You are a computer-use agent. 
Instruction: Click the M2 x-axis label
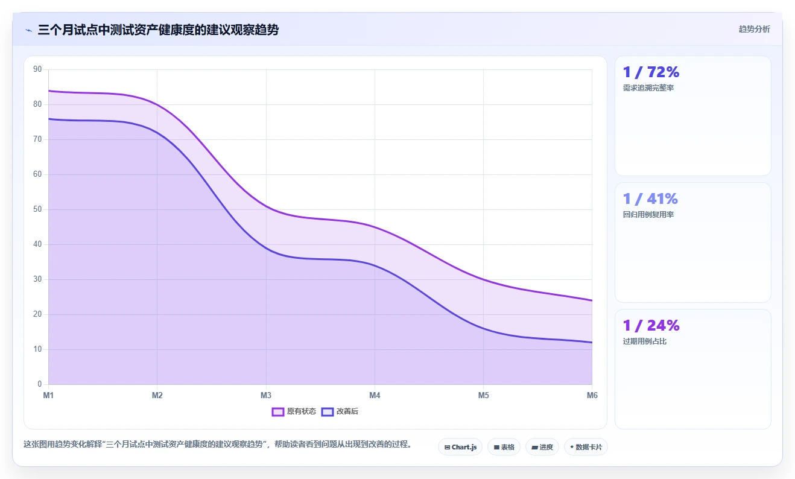(157, 396)
